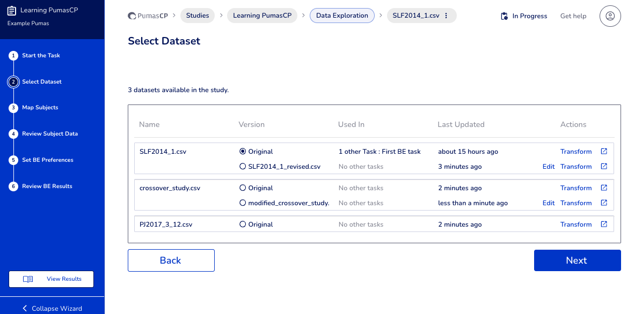Open crossover_study.csv Original external link icon

pos(604,188)
